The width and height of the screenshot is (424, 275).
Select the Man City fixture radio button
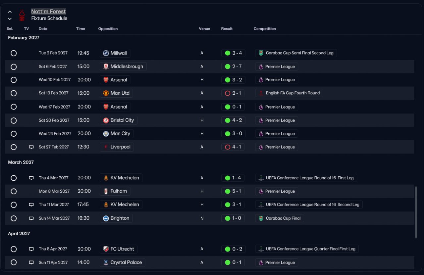[x=14, y=134]
